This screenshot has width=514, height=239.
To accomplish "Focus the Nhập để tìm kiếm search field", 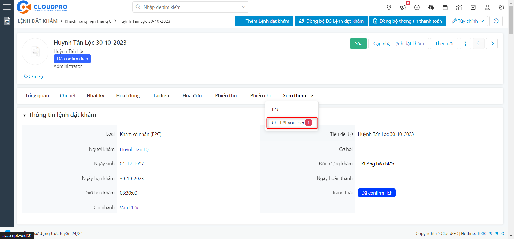I will point(190,7).
